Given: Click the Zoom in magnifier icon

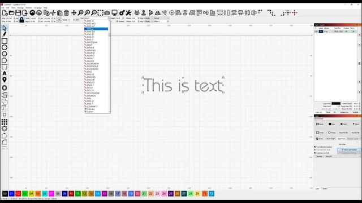Looking at the screenshot, I should click(x=87, y=13).
